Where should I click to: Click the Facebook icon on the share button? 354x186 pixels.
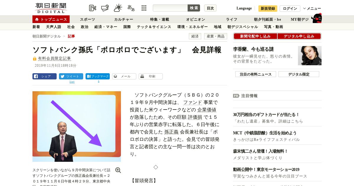click(36, 76)
